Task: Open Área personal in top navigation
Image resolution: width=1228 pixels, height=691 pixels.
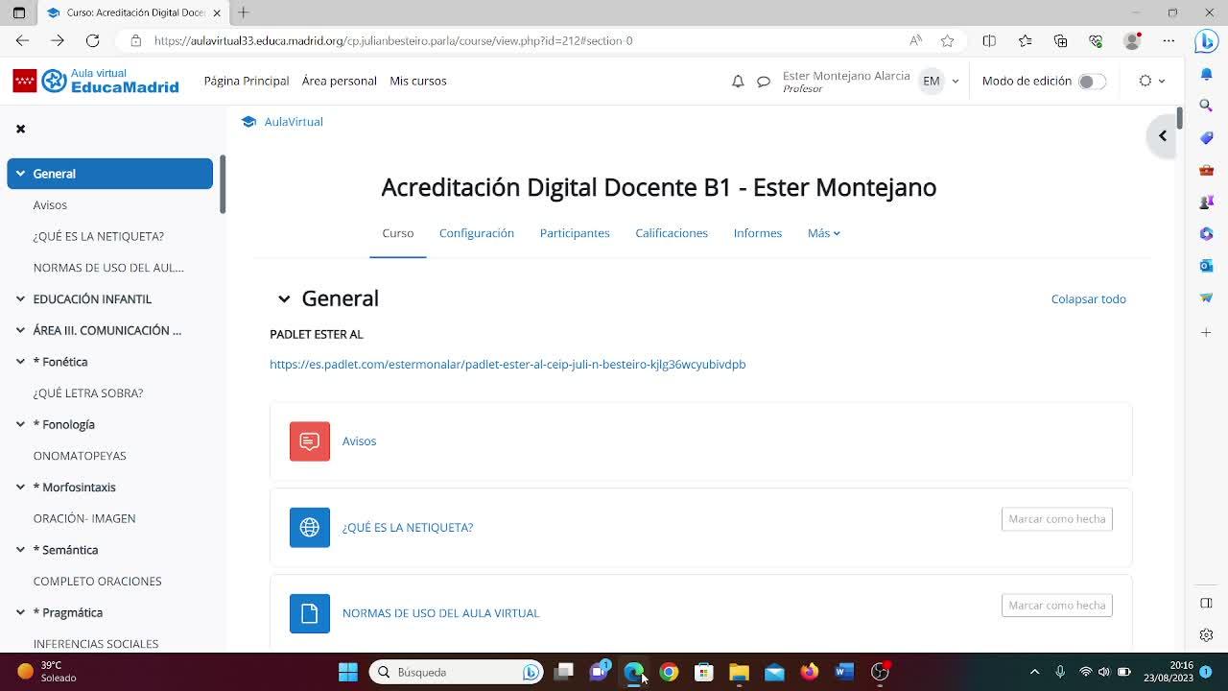Action: (x=340, y=82)
